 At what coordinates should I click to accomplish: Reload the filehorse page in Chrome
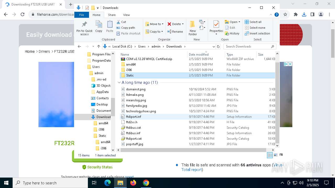point(23,15)
